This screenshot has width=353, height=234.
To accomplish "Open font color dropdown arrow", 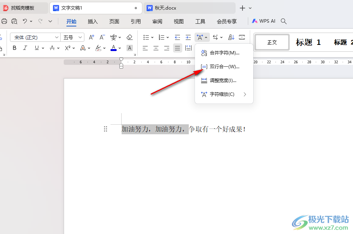I will [x=120, y=48].
